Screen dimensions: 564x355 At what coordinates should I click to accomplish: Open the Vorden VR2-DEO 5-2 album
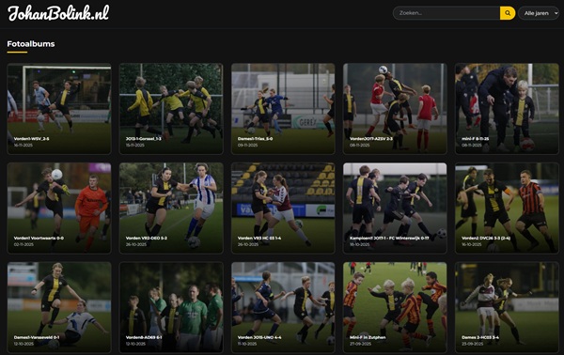pyautogui.click(x=171, y=208)
